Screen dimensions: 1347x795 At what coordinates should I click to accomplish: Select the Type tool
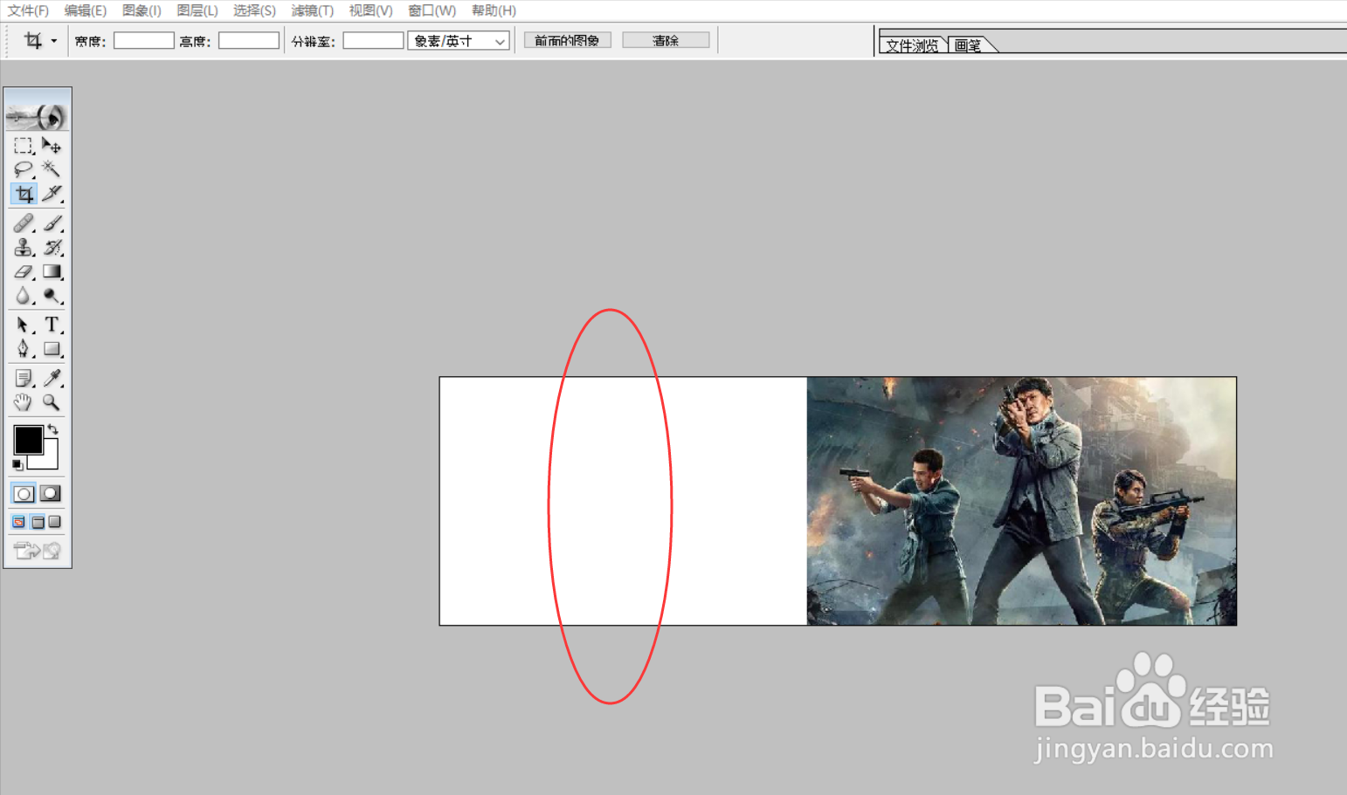[x=52, y=325]
